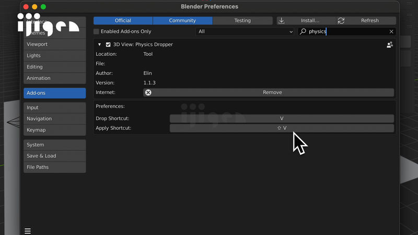This screenshot has width=418, height=235.
Task: Click the X icon on the Remove button
Action: pyautogui.click(x=148, y=92)
